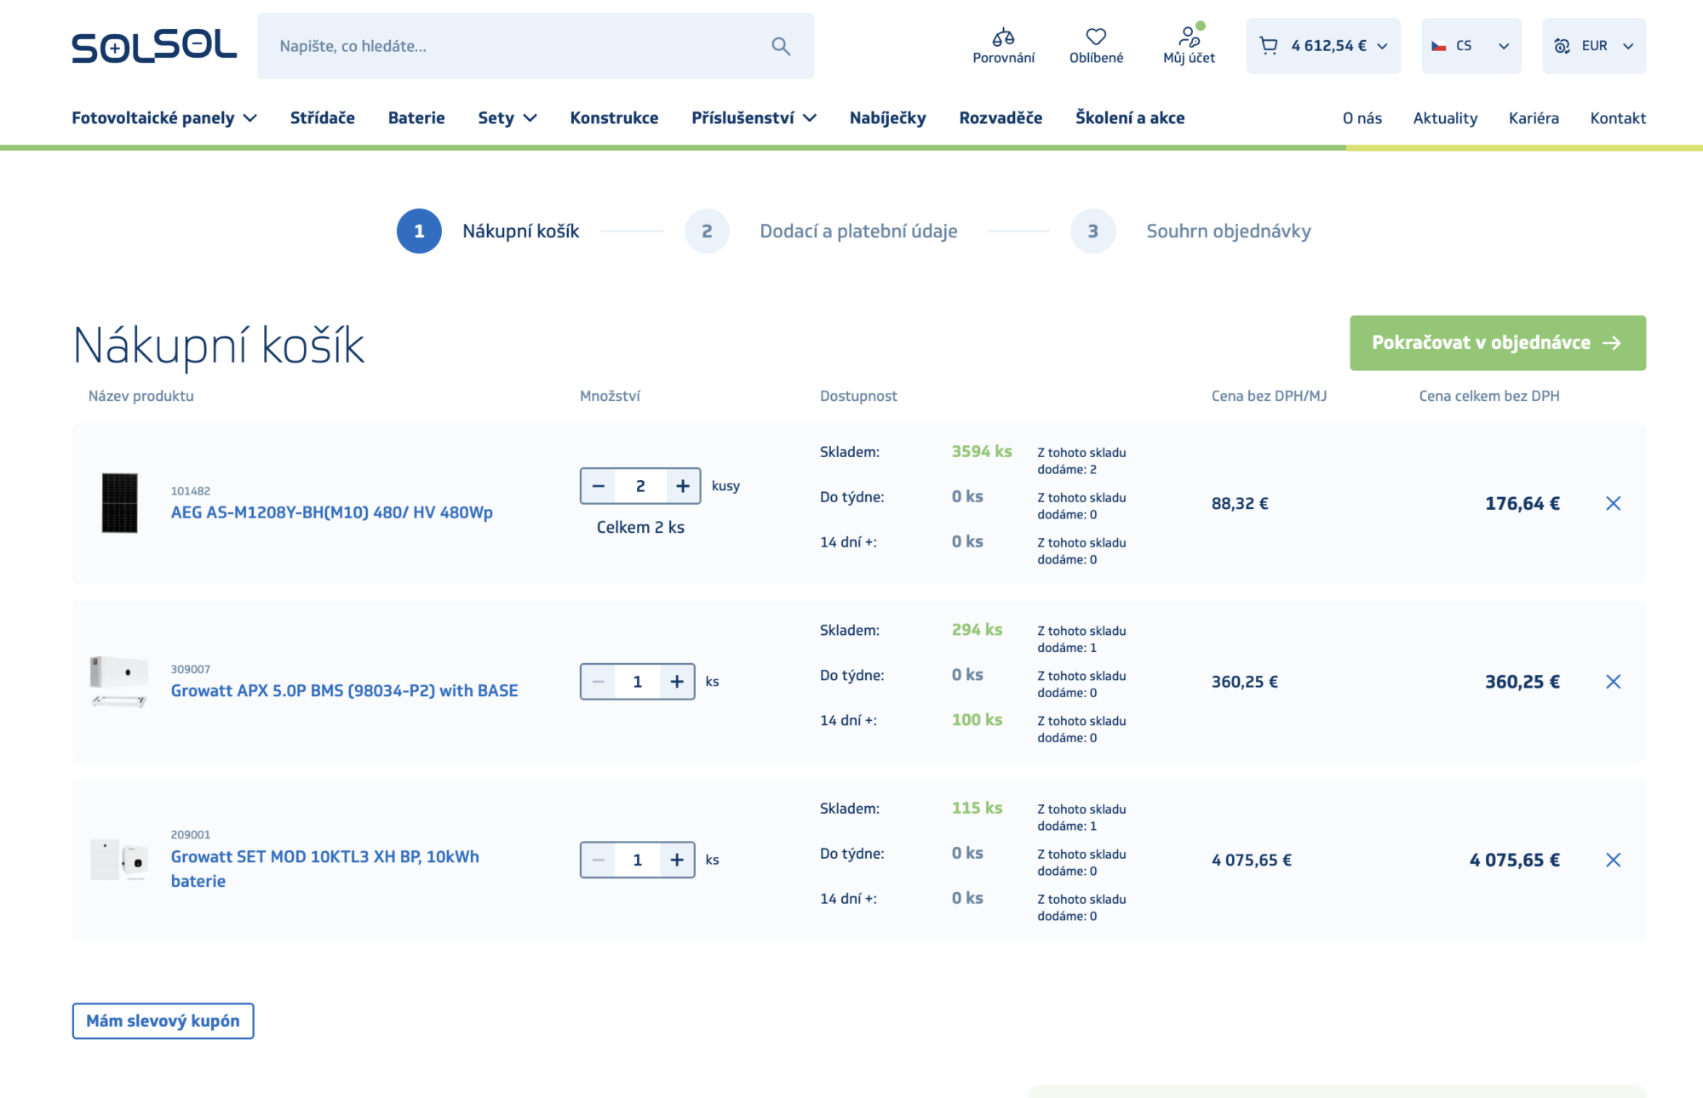Click step 3 circle Souhrn objednávky
This screenshot has width=1703, height=1098.
1092,231
